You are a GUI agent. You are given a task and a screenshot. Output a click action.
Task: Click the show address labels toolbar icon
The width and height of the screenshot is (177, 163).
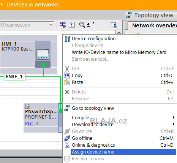(x=63, y=25)
